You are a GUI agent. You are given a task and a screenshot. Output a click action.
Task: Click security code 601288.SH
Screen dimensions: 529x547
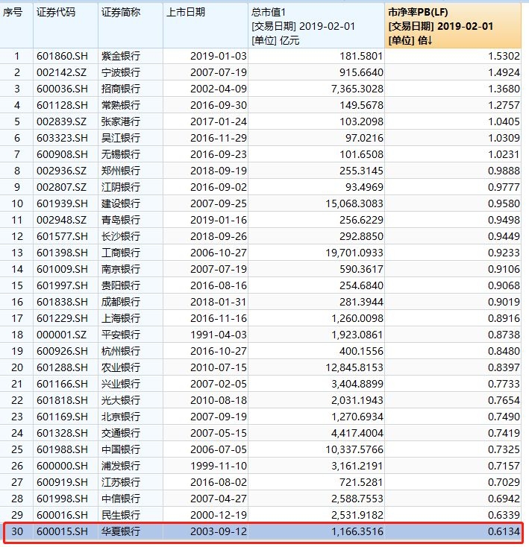tap(62, 367)
